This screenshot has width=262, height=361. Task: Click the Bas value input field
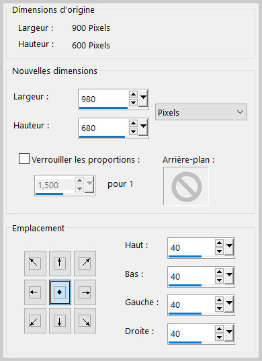click(191, 276)
